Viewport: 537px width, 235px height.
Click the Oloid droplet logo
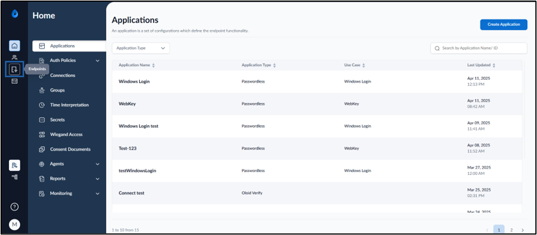(x=14, y=14)
